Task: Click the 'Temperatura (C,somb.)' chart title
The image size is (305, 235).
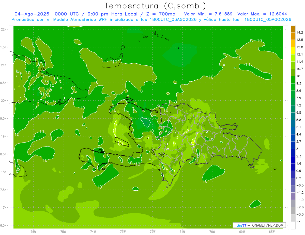Action: [x=155, y=6]
